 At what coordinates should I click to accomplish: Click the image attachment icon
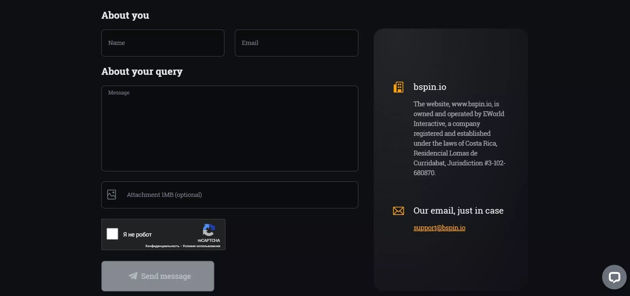[x=112, y=195]
